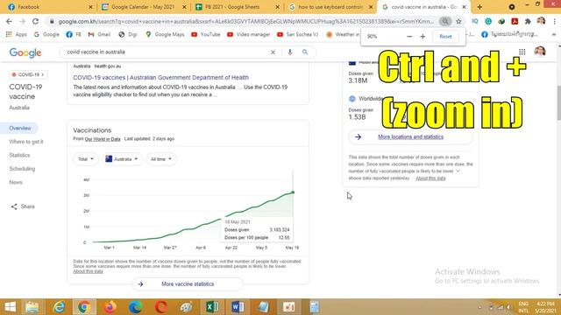The height and width of the screenshot is (315, 561).
Task: Open the Extensions puzzle icon
Action: pos(528,21)
